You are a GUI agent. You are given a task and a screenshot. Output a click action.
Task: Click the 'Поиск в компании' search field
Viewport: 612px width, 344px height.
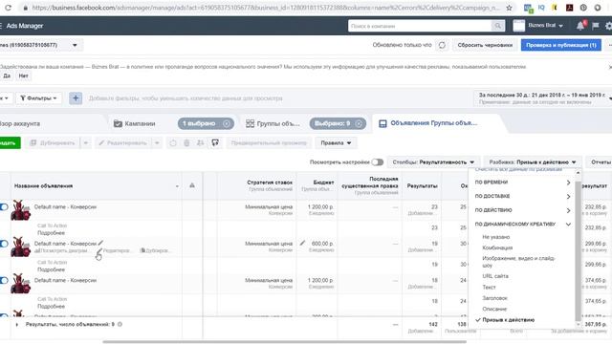(x=420, y=26)
